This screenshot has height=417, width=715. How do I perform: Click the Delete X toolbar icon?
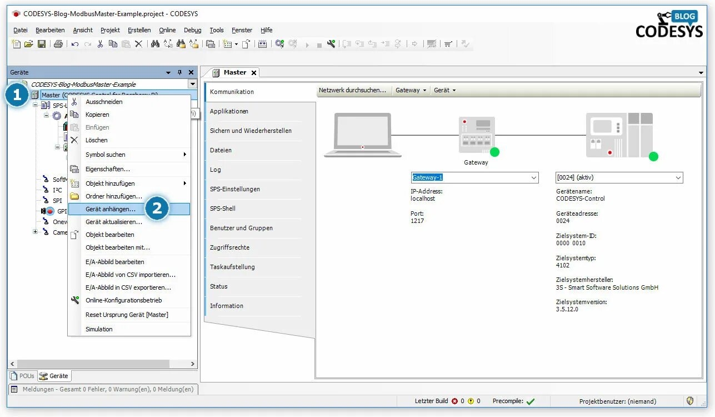[x=139, y=44]
